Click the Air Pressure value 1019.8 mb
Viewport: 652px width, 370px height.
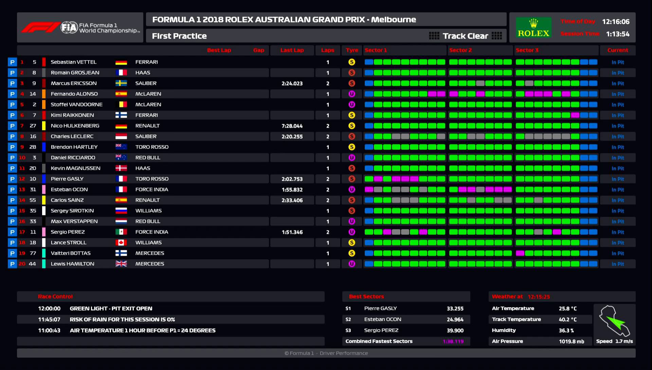[x=572, y=341]
